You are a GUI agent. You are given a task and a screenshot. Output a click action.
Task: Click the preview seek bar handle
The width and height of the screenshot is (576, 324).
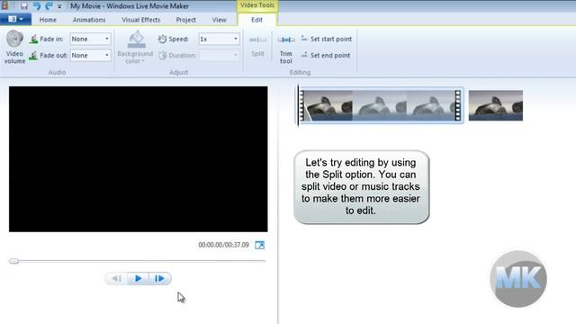[14, 261]
